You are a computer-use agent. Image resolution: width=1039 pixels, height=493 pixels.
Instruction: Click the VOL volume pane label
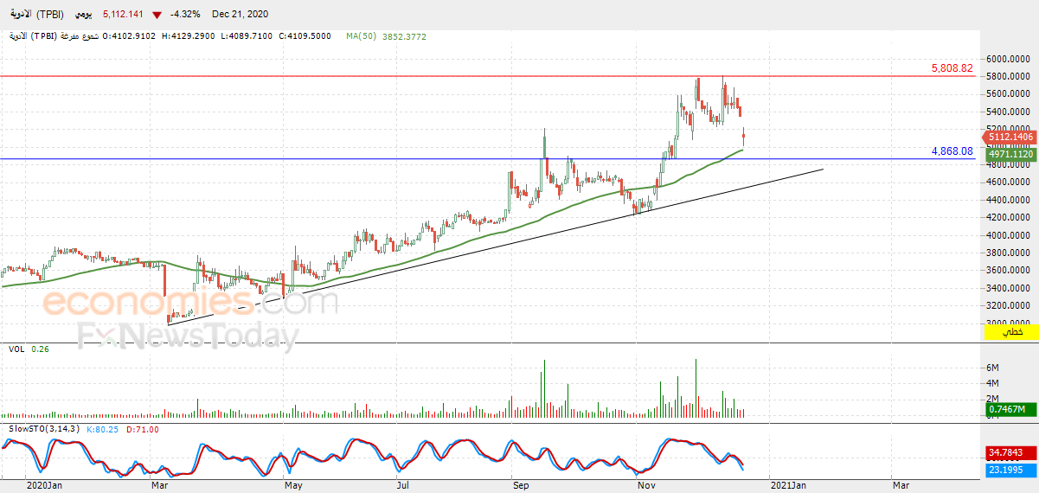[x=16, y=349]
